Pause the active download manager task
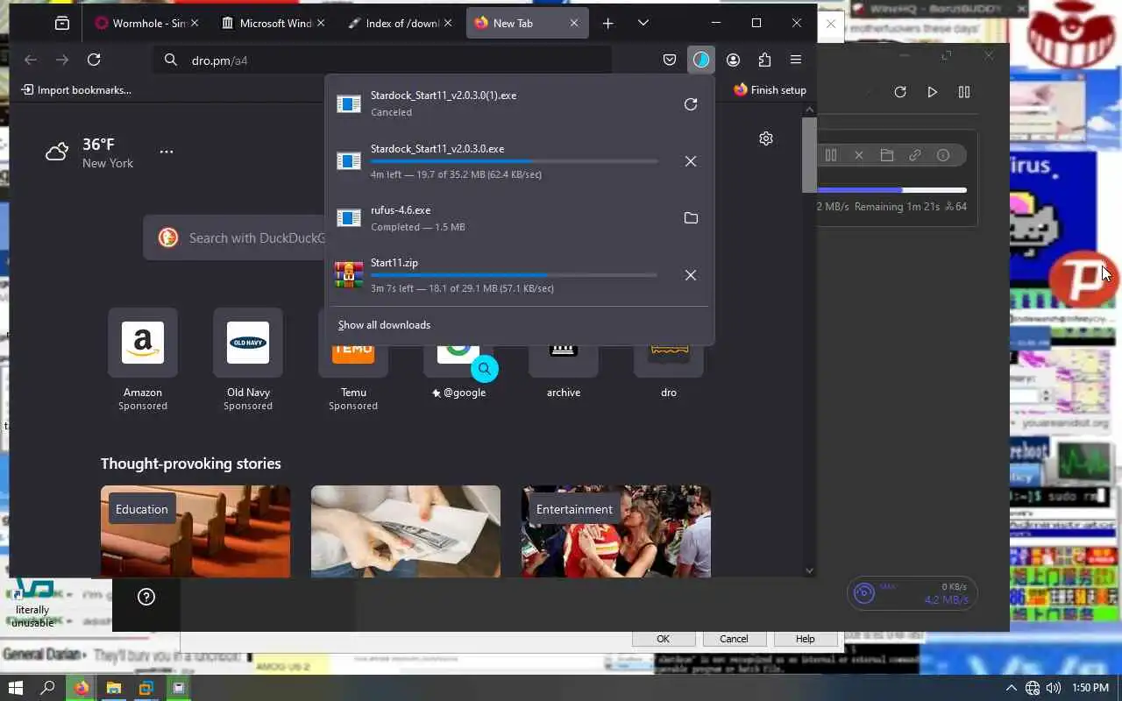Image resolution: width=1122 pixels, height=701 pixels. [x=831, y=155]
